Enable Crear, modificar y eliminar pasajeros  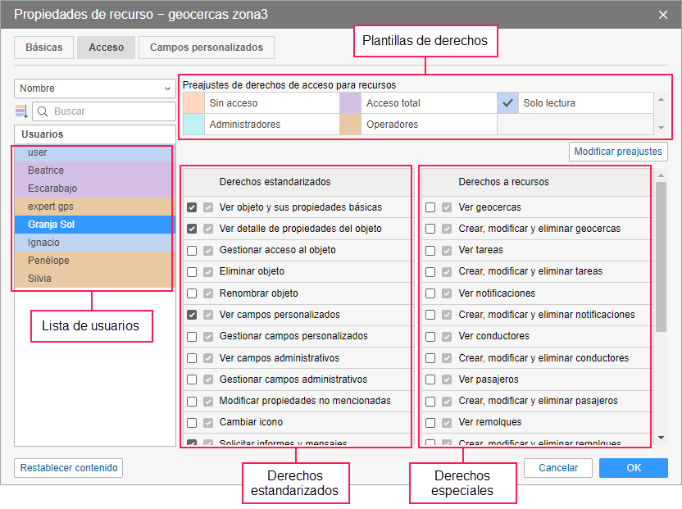tap(430, 401)
